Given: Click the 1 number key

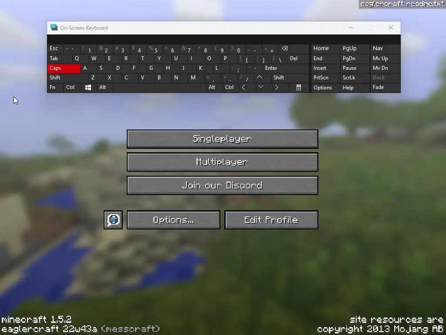Looking at the screenshot, I should (88, 49).
